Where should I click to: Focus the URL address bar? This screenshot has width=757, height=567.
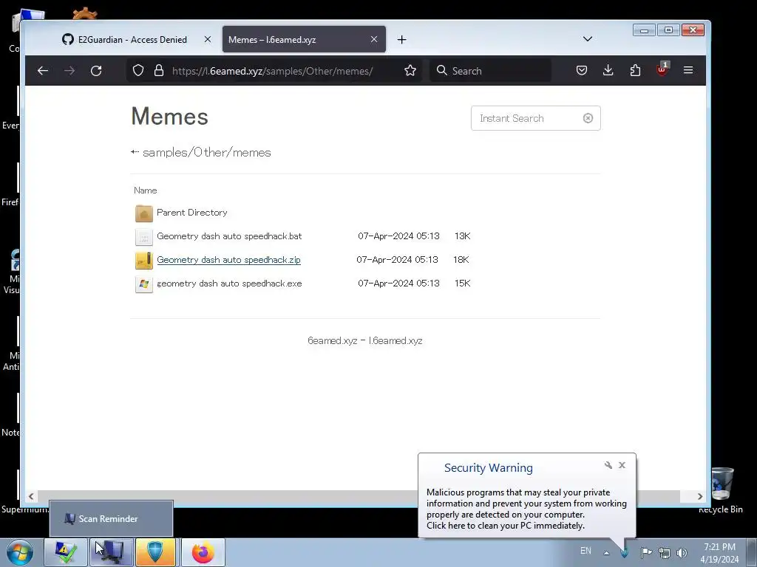[272, 71]
